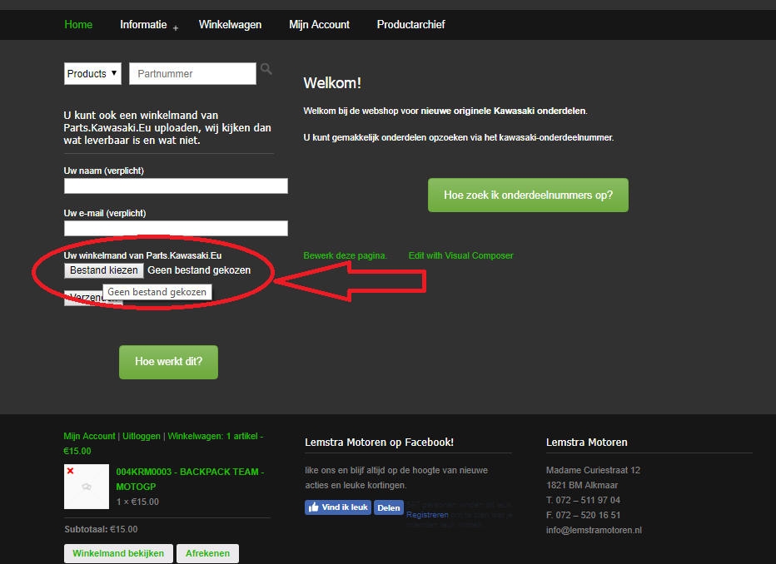776x564 pixels.
Task: Click the 'Hoe werkt dit?' button
Action: coord(168,362)
